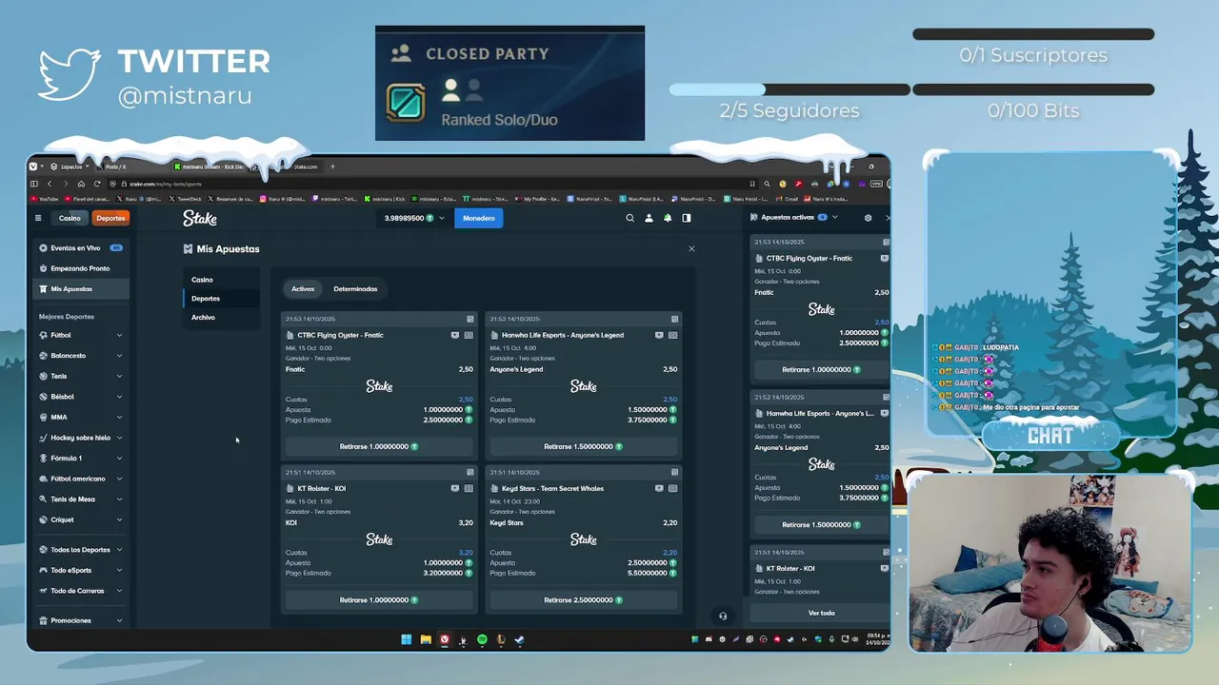Image resolution: width=1219 pixels, height=685 pixels.
Task: Open stats icon on KT Rolster card
Action: tap(469, 488)
